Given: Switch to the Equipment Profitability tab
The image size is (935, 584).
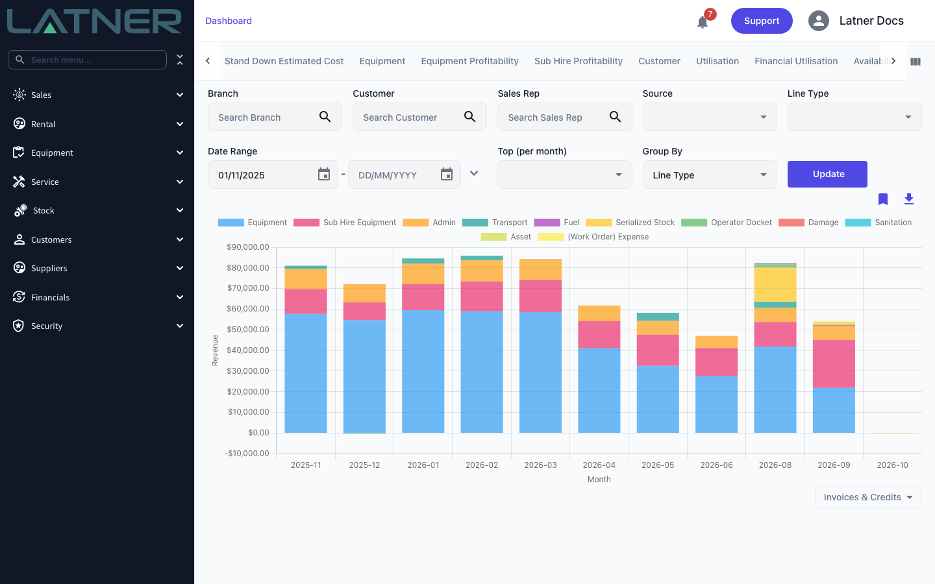Looking at the screenshot, I should pyautogui.click(x=469, y=61).
